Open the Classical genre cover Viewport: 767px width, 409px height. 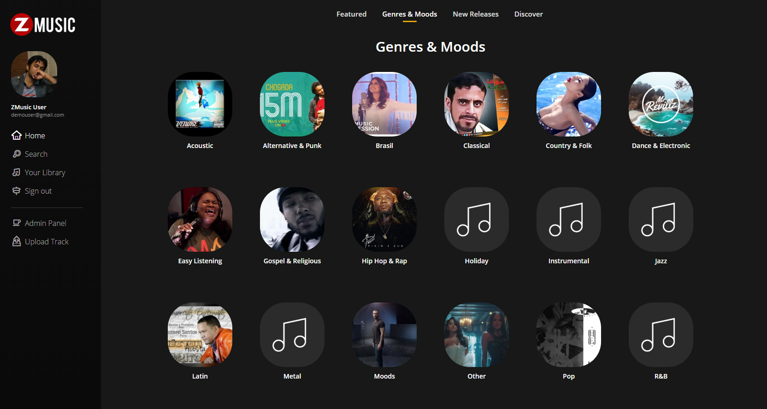click(x=477, y=104)
